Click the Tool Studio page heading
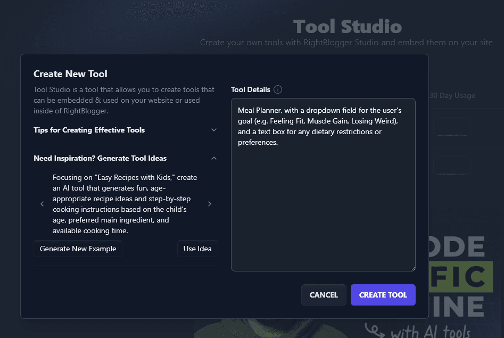Image resolution: width=504 pixels, height=338 pixels. pyautogui.click(x=347, y=26)
